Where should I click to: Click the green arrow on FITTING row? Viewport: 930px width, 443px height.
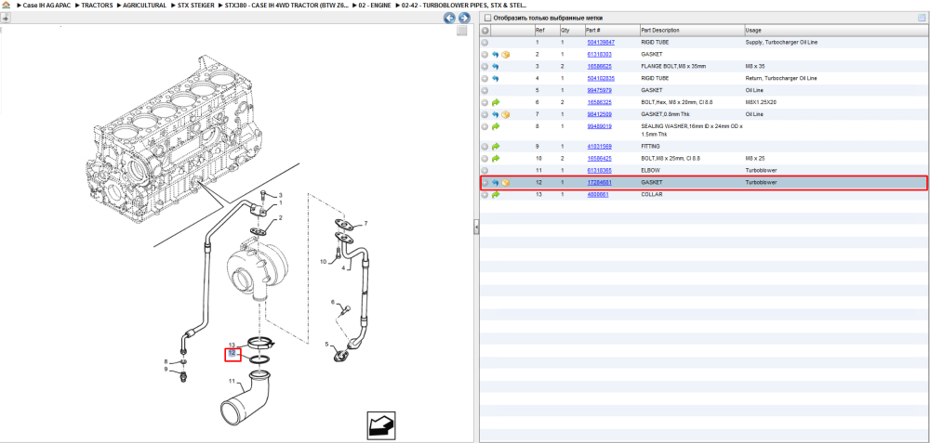(x=496, y=147)
